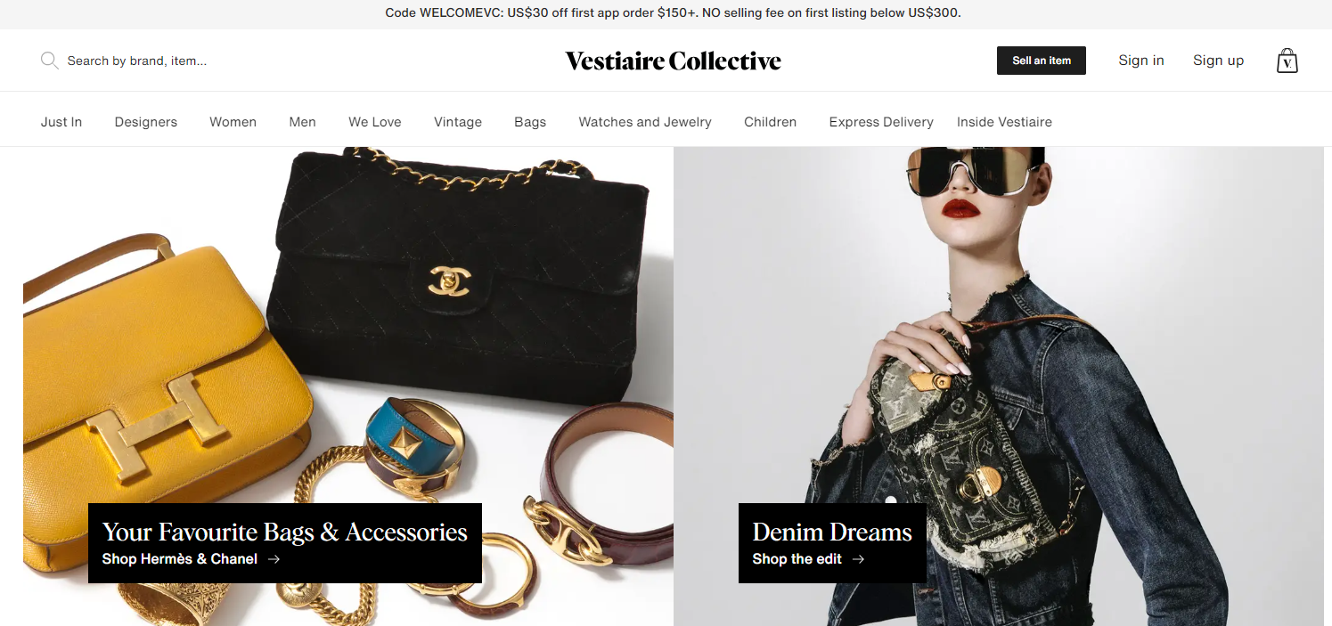Click the search magnifier icon
This screenshot has width=1332, height=626.
click(49, 61)
